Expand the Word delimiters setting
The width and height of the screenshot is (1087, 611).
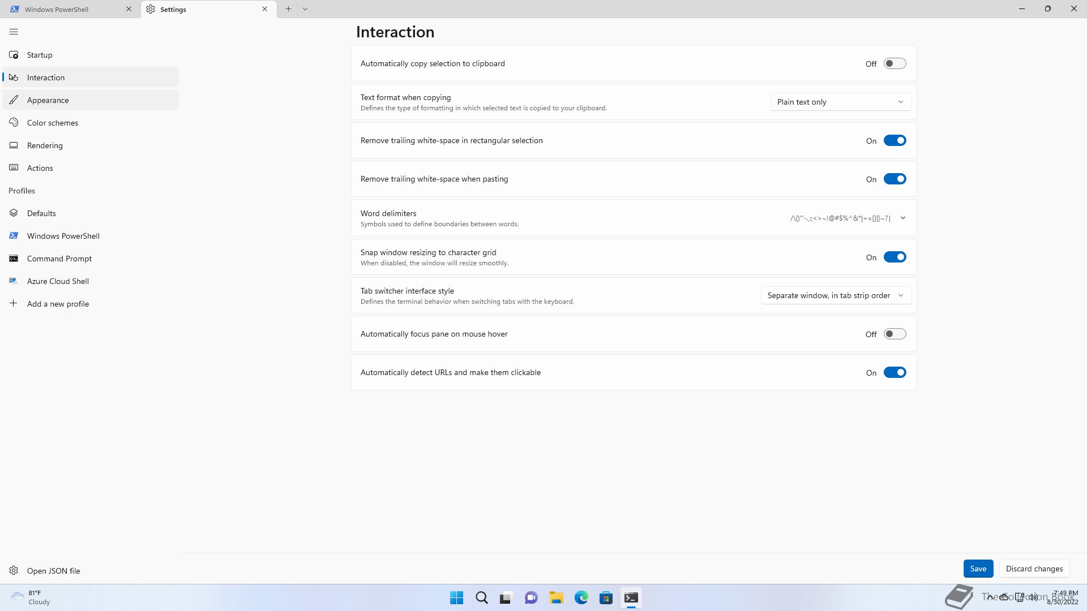902,218
